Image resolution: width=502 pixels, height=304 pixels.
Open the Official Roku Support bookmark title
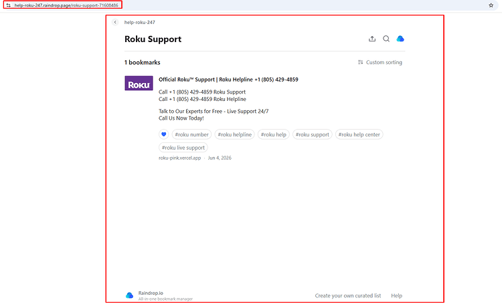228,80
